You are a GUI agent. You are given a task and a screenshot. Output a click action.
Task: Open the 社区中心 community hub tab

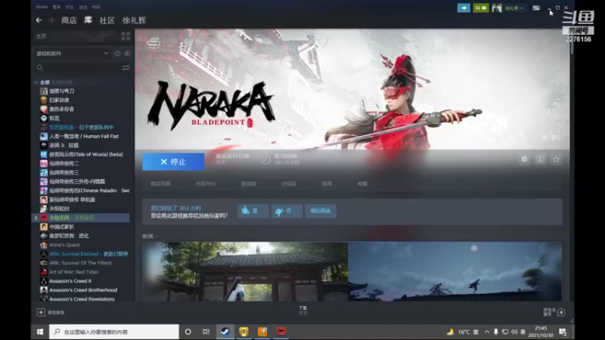pos(205,184)
